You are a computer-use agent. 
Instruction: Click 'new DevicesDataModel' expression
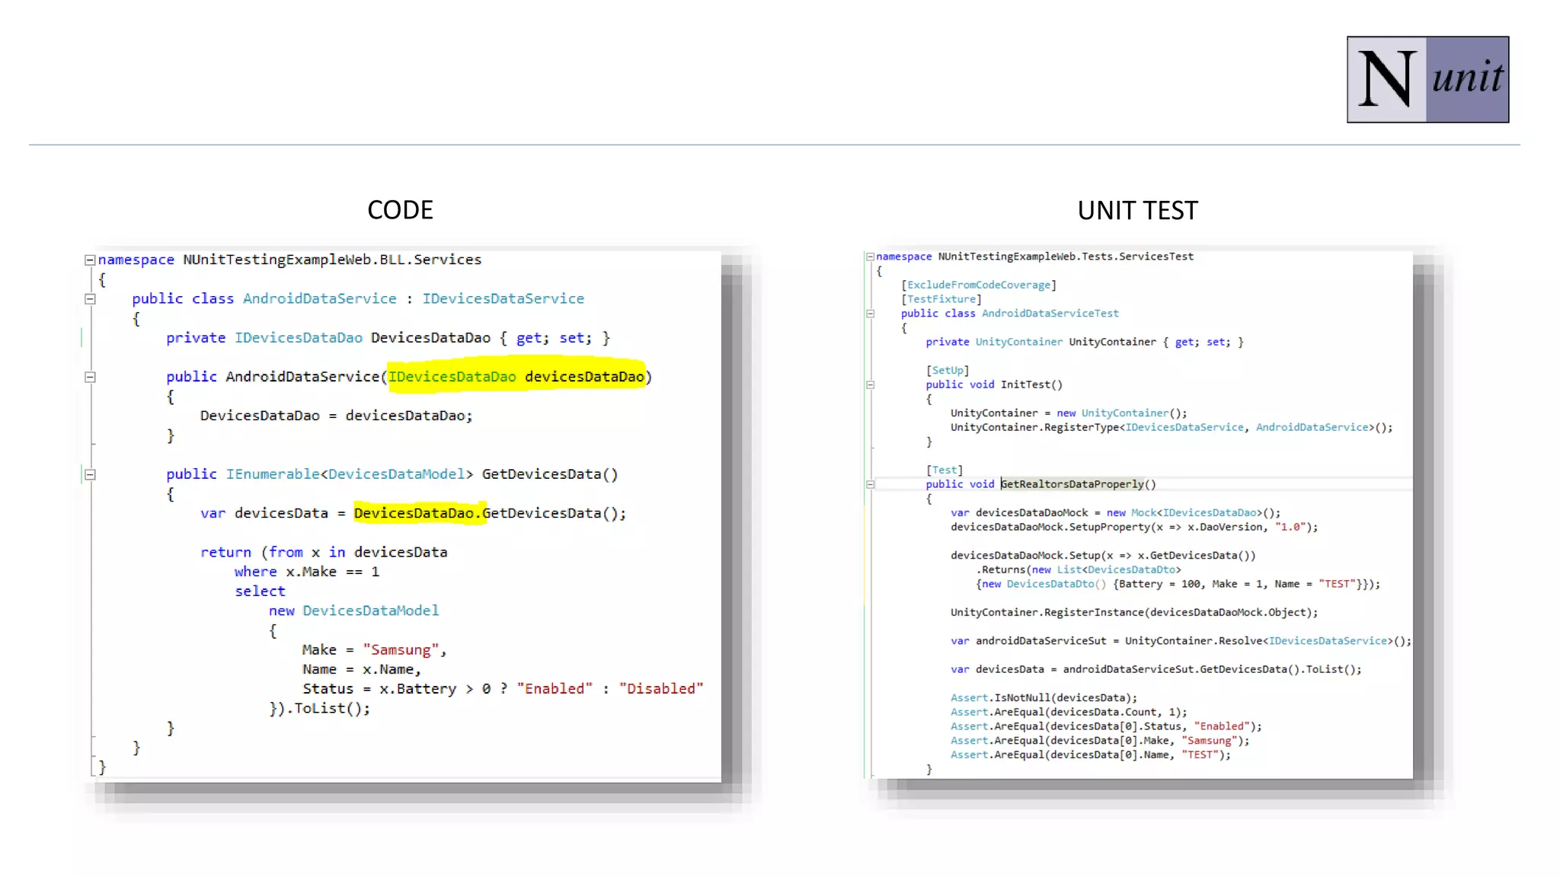[353, 611]
